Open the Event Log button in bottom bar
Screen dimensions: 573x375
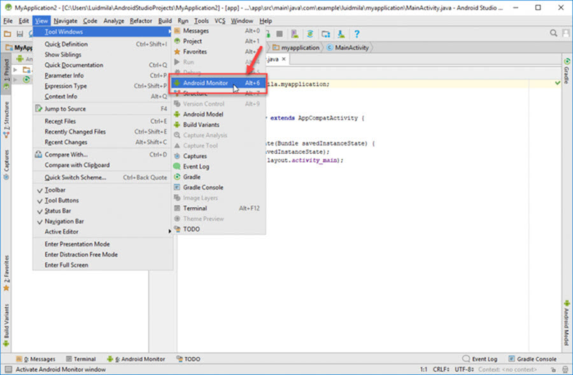480,359
